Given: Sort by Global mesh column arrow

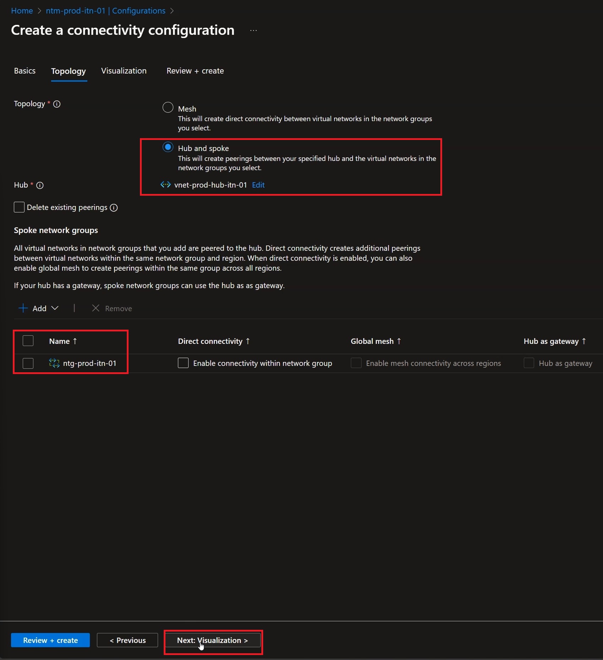Looking at the screenshot, I should point(399,341).
